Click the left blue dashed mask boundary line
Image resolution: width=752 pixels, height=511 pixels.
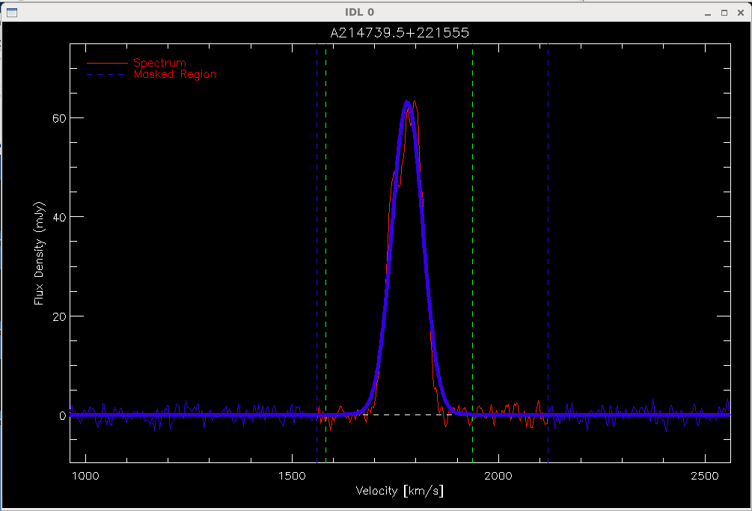coord(317,253)
